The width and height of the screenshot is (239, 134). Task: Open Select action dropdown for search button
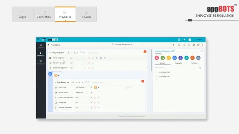click(x=84, y=93)
